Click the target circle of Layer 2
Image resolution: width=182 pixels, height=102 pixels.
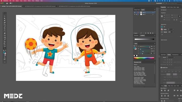tap(153, 12)
